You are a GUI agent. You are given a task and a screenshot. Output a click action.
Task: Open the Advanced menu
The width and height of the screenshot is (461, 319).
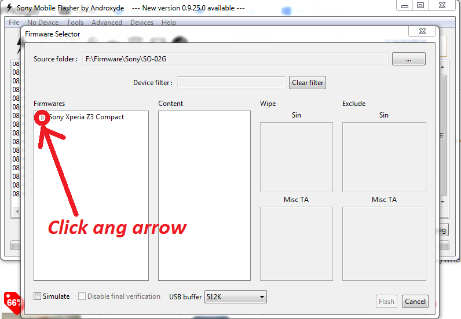(x=107, y=23)
